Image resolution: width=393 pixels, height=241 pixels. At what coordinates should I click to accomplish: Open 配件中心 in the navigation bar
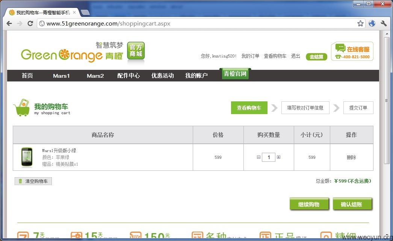[128, 75]
